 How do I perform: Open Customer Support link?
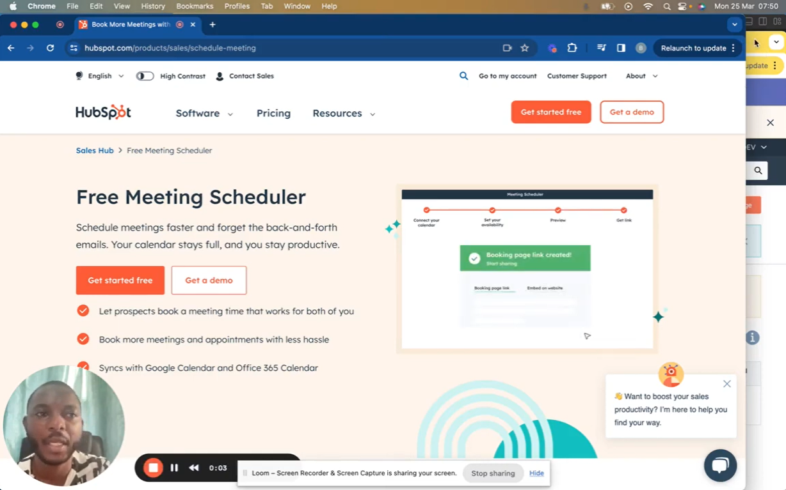[x=577, y=76]
